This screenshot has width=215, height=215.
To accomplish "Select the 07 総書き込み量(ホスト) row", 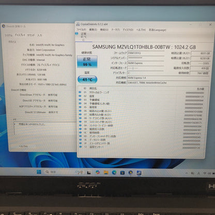I will point(141,114).
